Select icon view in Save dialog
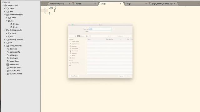200x112 pixels. 76,36
